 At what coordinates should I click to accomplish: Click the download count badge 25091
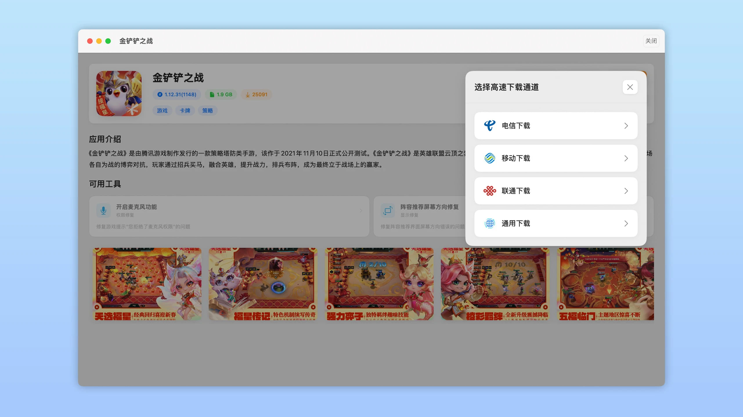(x=256, y=94)
